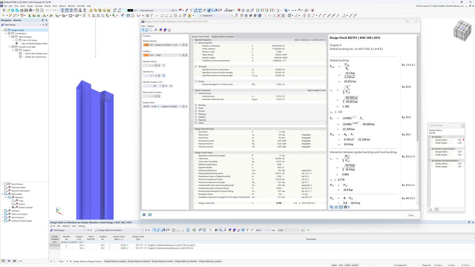Click New file icon in main toolbar
475x267 pixels.
pyautogui.click(x=4, y=10)
